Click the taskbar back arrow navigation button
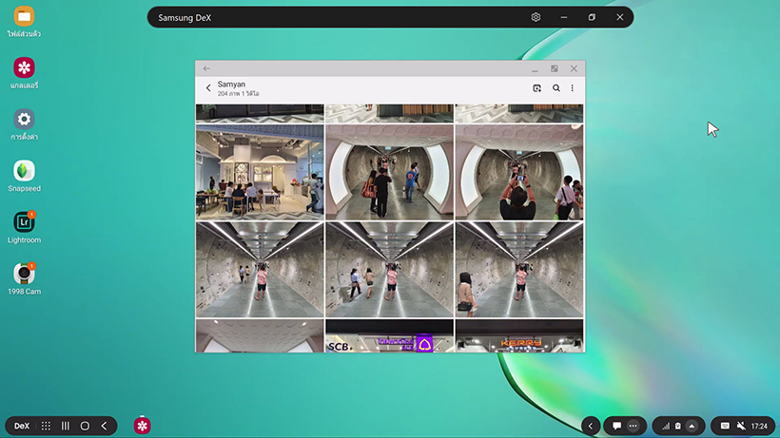The image size is (780, 438). click(104, 426)
